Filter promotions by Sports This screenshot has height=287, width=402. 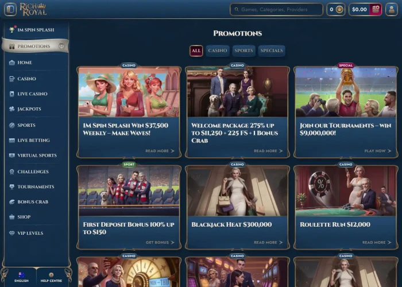[x=243, y=51]
